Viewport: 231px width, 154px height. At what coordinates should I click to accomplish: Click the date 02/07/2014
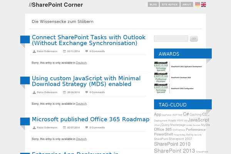[74, 127]
